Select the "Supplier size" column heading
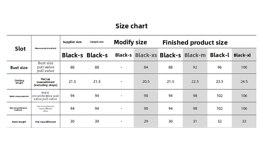263x152 pixels. tap(72, 42)
